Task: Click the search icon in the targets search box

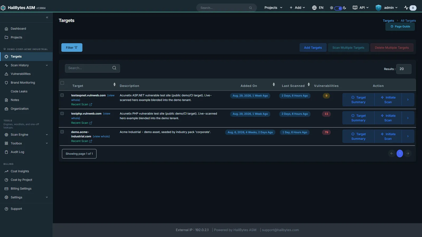Action: click(114, 68)
